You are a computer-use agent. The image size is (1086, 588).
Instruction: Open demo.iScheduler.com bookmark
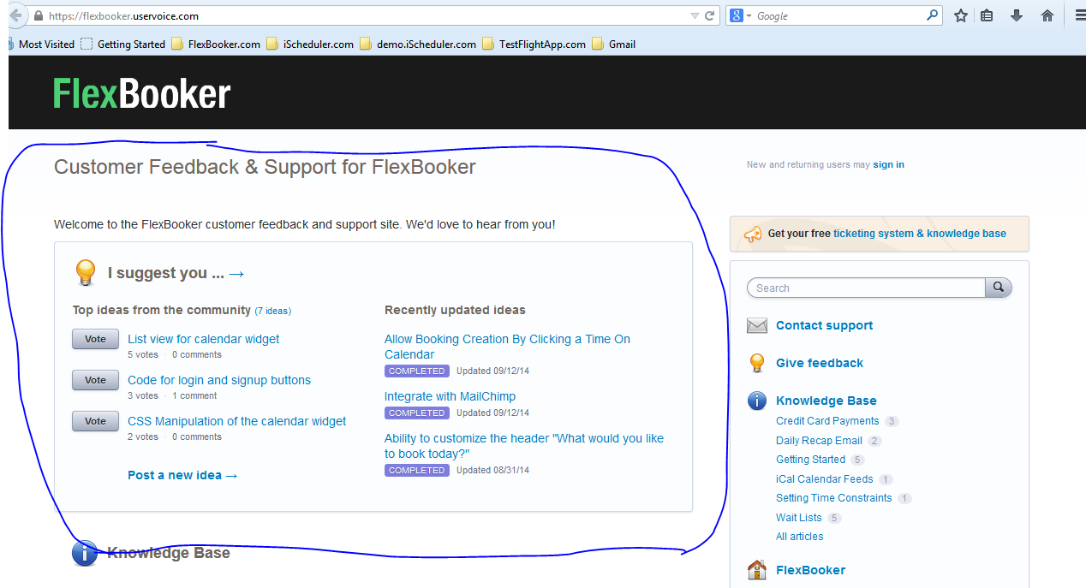[x=418, y=45]
